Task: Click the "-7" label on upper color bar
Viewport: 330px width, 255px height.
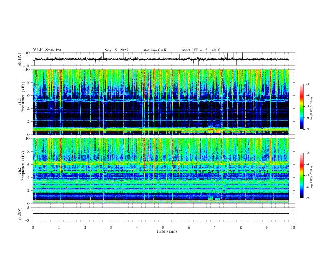Action: 307,129
